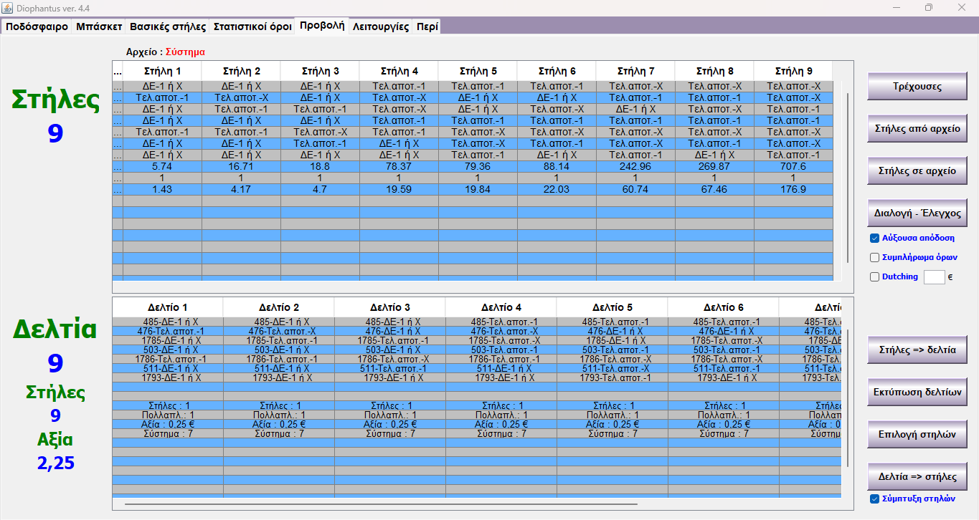Click the Στήλη 9 column header
Image resolution: width=979 pixels, height=520 pixels.
click(793, 72)
